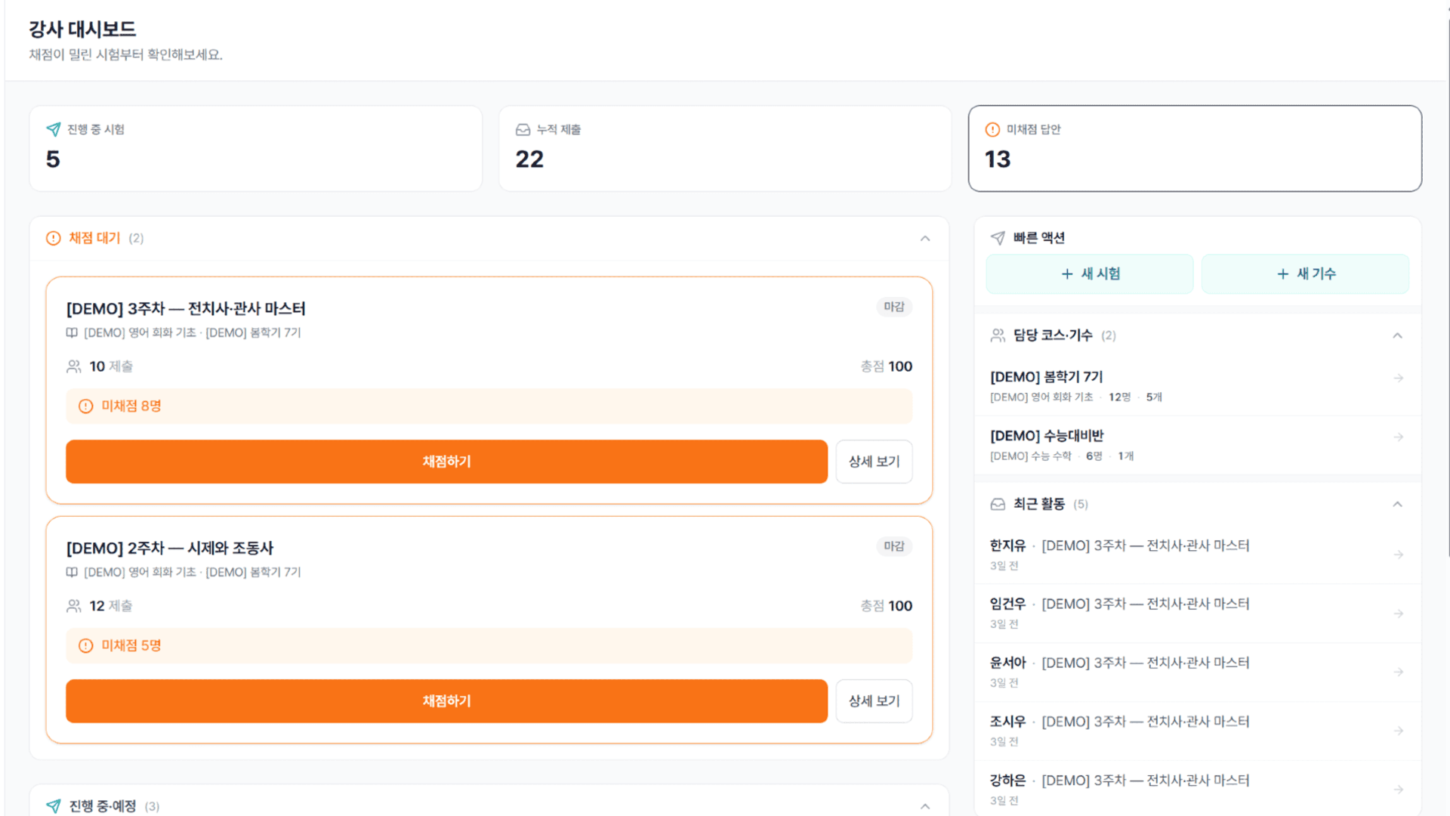Click the arrow on the [DEMO] 수능대비반 row
The width and height of the screenshot is (1450, 816).
(x=1399, y=437)
